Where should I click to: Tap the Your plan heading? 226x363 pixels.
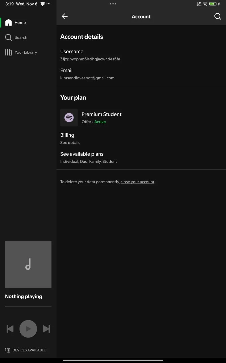(73, 98)
